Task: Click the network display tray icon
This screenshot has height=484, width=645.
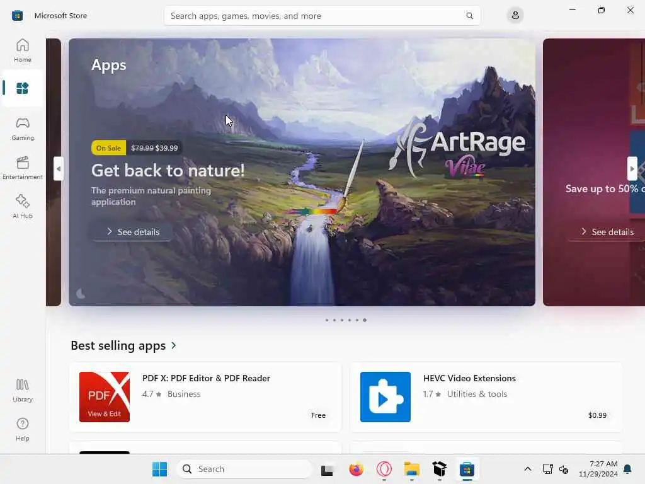Action: tap(547, 469)
